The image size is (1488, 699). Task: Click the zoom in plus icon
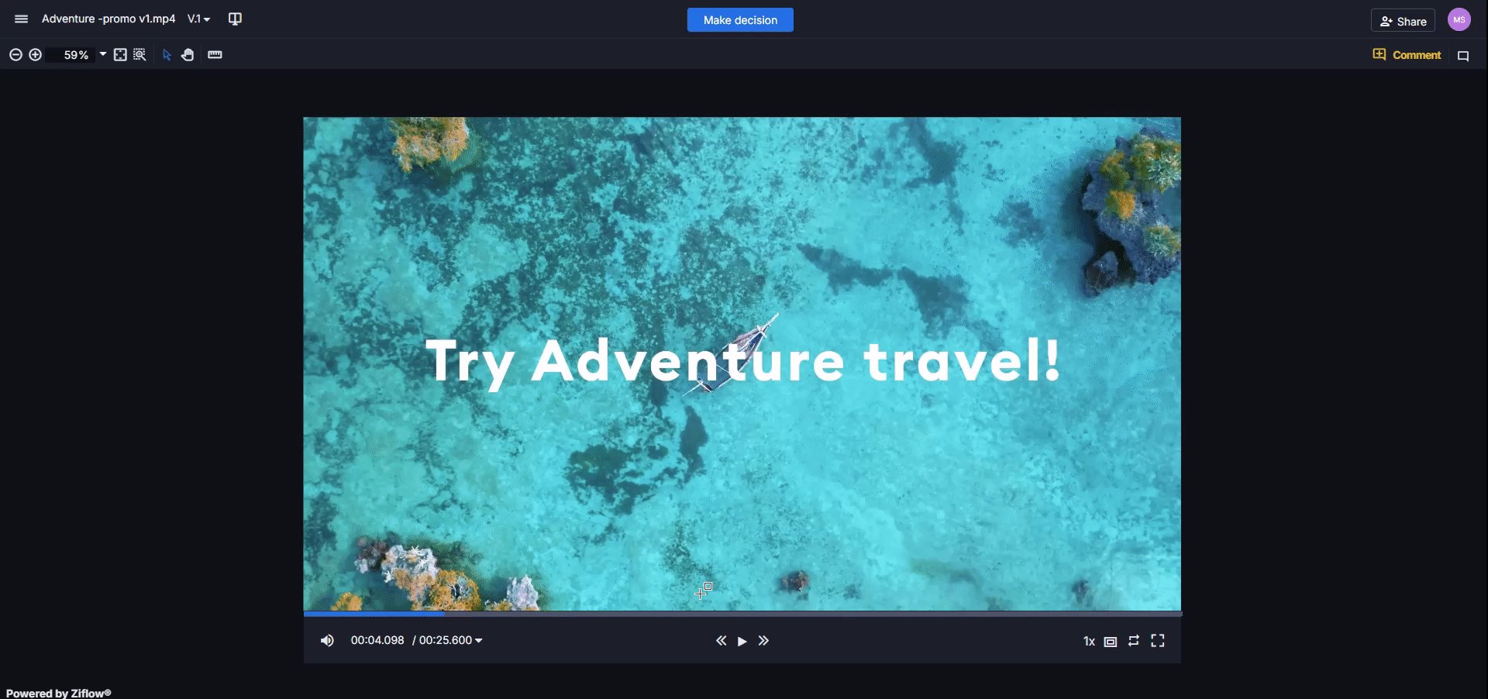[x=36, y=55]
